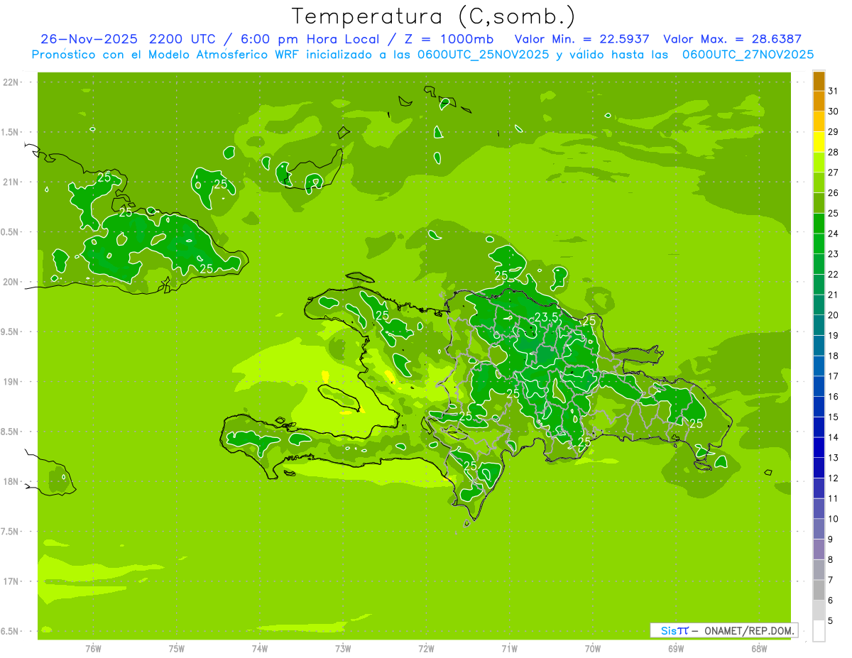Click latitude axis label '17N'
The image size is (852, 658).
point(11,581)
